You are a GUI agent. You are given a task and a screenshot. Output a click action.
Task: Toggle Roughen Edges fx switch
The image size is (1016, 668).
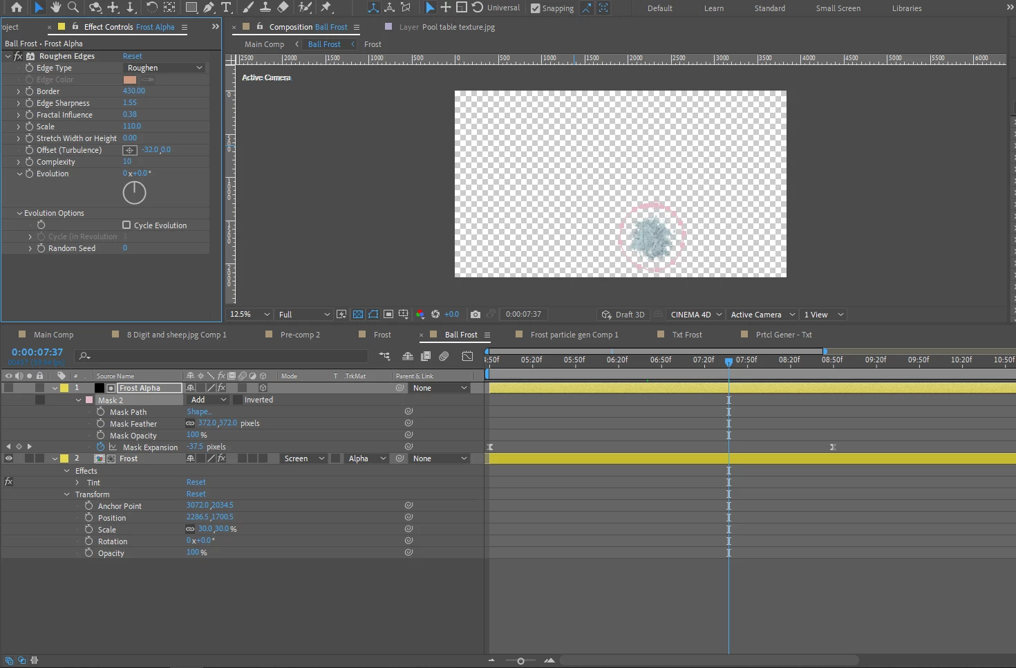[19, 56]
